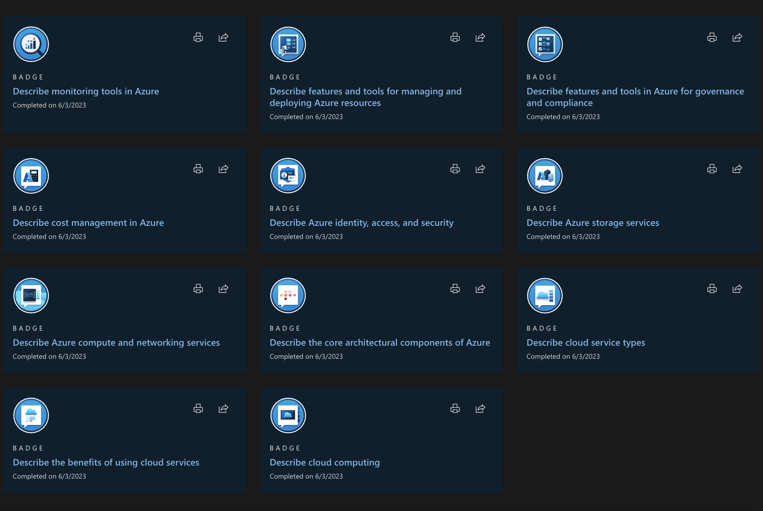Share the managing and deploying Azure resources badge
Screen dimensions: 763x511
(480, 37)
